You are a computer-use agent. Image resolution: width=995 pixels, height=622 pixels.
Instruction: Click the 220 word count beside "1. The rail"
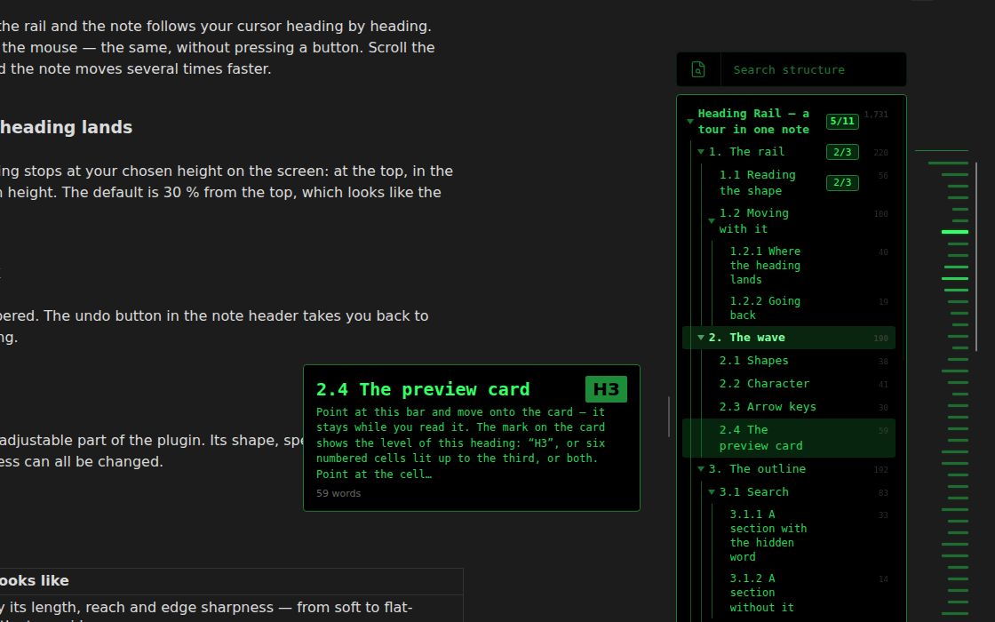pyautogui.click(x=880, y=152)
